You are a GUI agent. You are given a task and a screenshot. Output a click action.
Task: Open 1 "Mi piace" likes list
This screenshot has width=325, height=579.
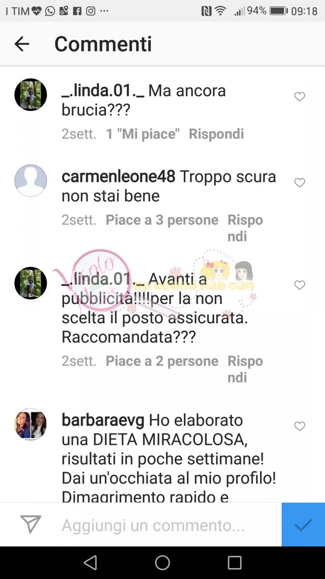(x=143, y=134)
